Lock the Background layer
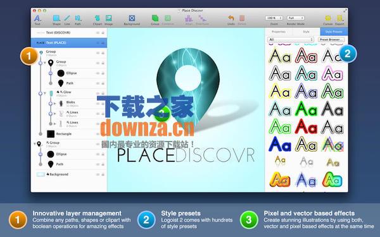 [x=103, y=174]
